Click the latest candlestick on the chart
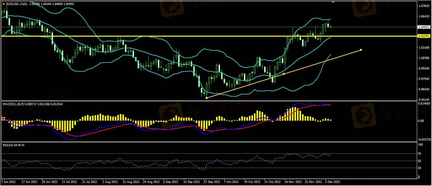The width and height of the screenshot is (432, 186). tap(331, 27)
